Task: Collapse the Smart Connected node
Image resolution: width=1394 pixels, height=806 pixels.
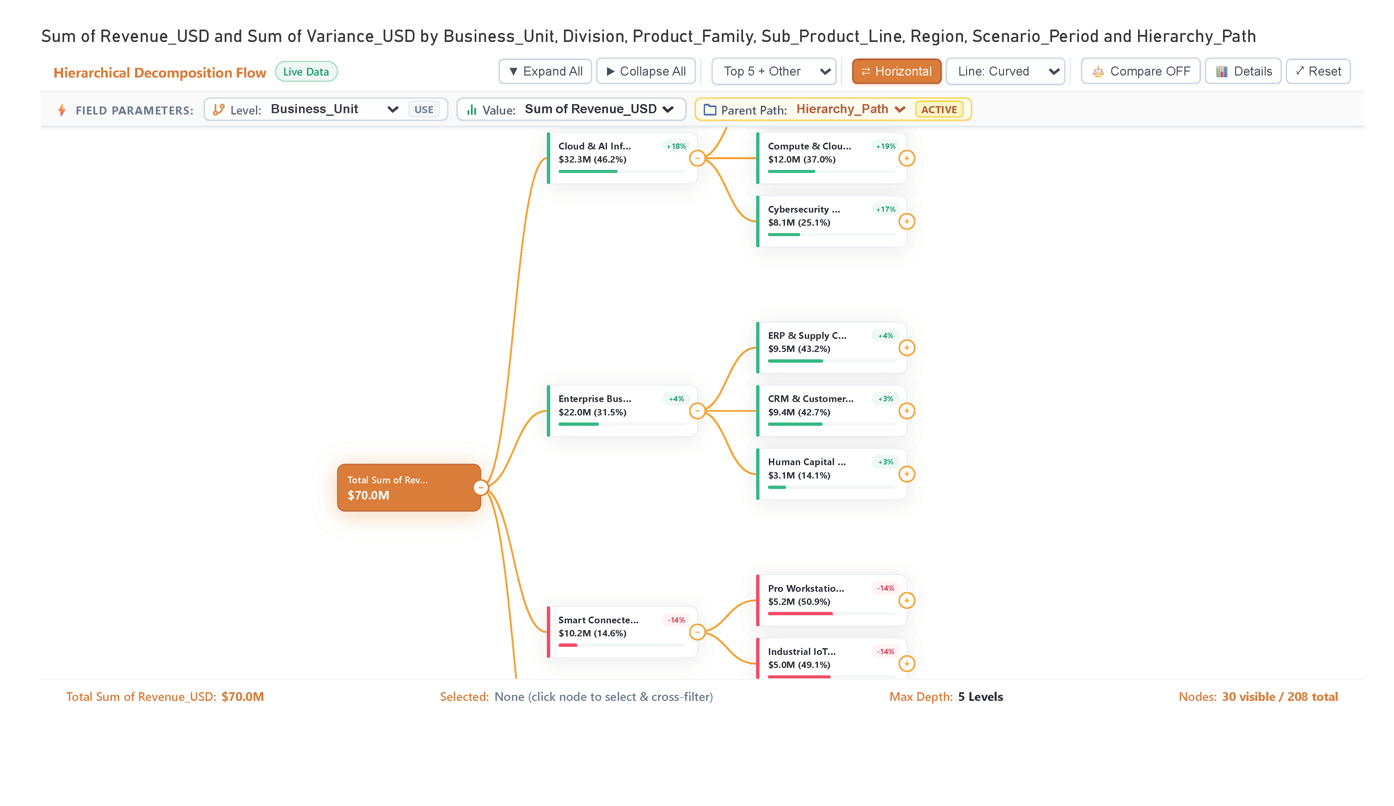Action: [x=697, y=632]
